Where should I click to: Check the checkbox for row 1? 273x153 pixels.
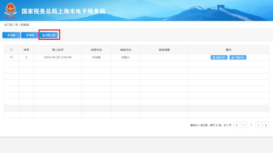pyautogui.click(x=11, y=57)
